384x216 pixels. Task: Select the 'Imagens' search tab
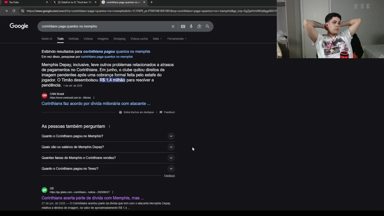[x=103, y=39]
